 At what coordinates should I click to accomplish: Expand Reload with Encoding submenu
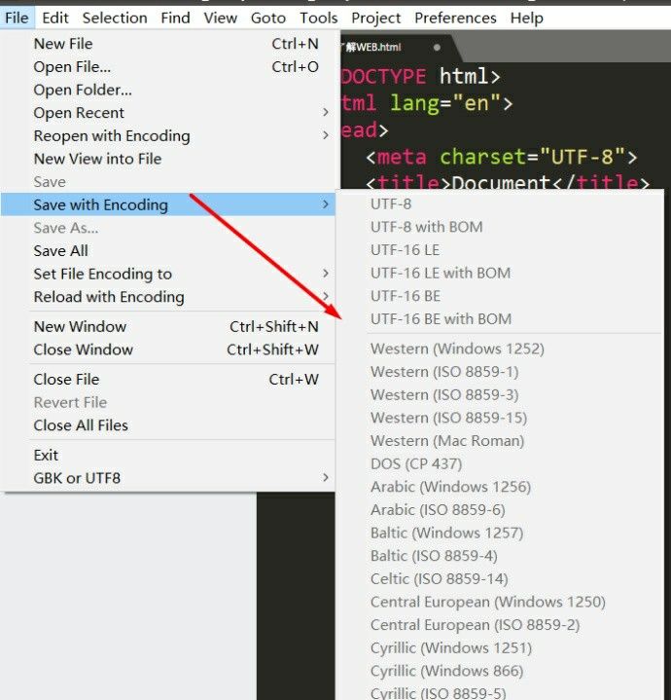pos(167,297)
